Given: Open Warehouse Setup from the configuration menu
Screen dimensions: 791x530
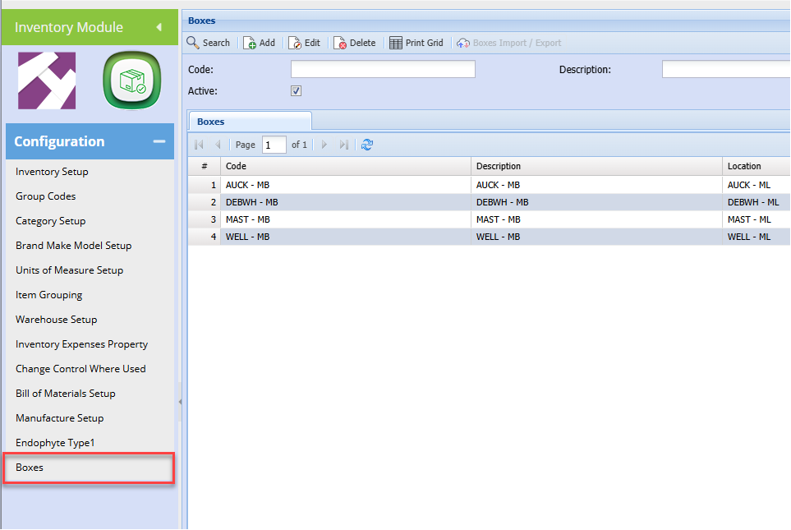Looking at the screenshot, I should click(56, 320).
